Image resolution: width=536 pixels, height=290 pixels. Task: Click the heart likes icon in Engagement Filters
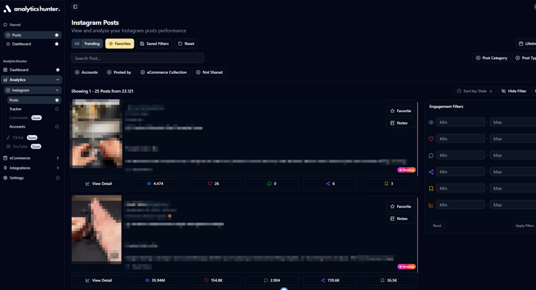(431, 139)
